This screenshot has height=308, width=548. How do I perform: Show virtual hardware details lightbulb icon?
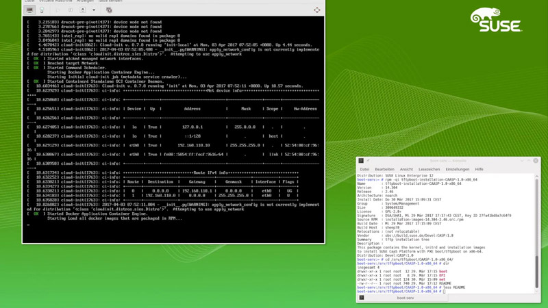point(42,10)
